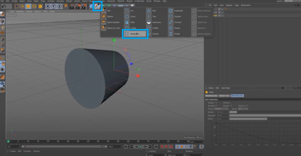Open the Cube primitive icon in toolbar
Image resolution: width=301 pixels, height=156 pixels.
pyautogui.click(x=91, y=7)
